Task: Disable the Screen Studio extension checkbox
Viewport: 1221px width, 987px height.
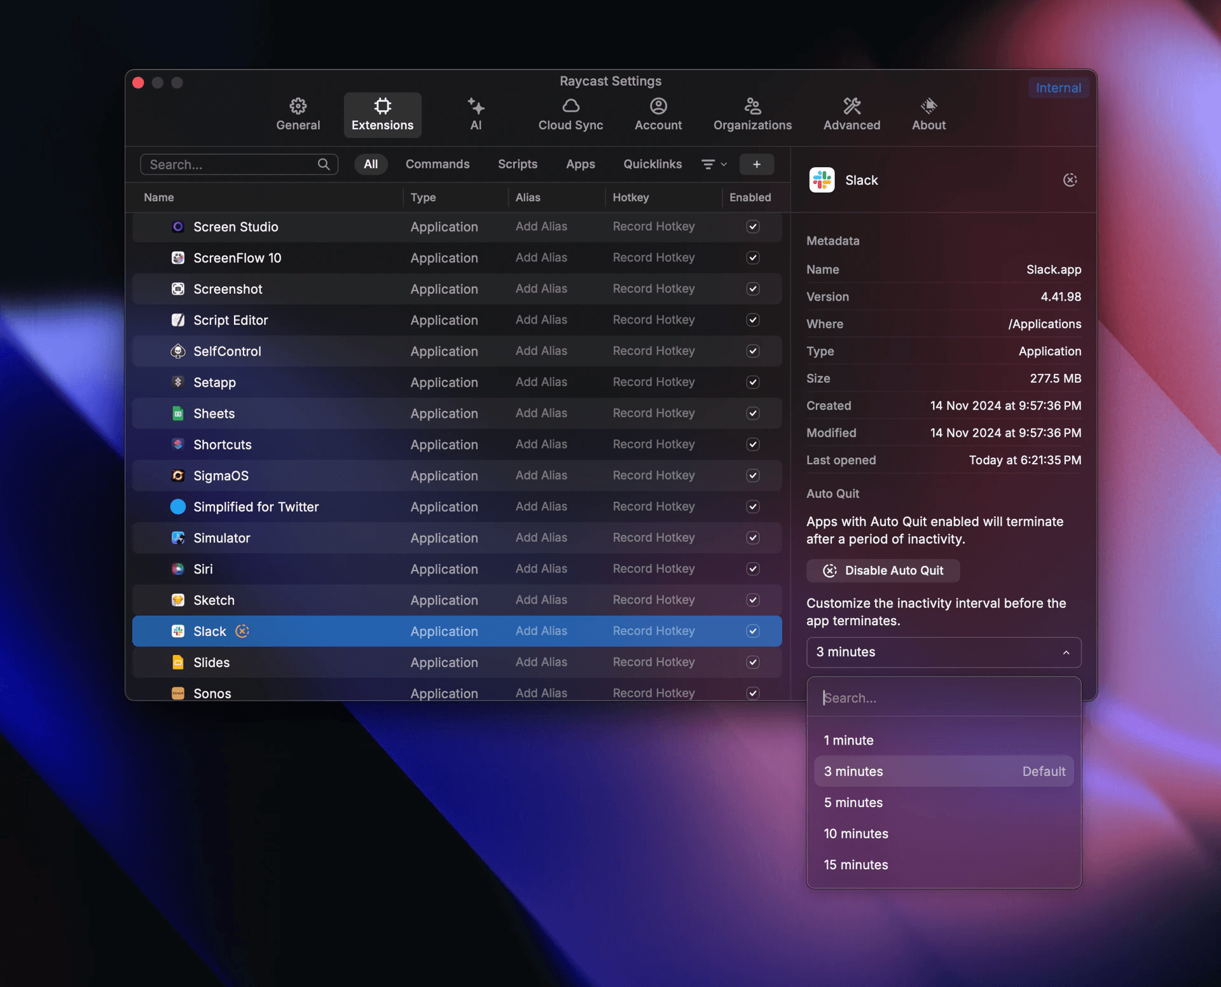Action: point(752,226)
